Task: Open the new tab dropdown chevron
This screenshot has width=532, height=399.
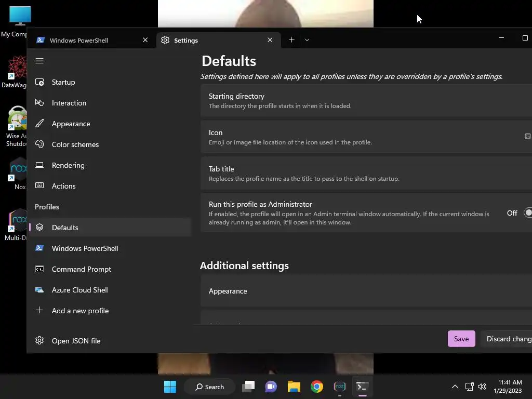Action: (307, 39)
